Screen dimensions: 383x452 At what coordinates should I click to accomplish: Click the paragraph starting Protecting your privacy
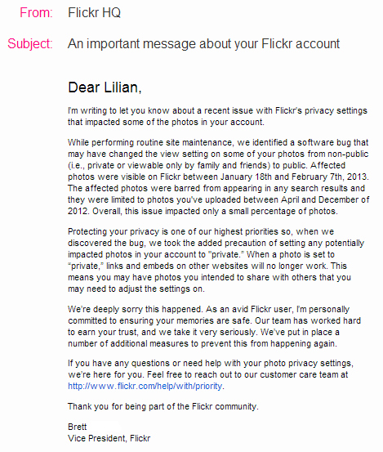[x=216, y=260]
